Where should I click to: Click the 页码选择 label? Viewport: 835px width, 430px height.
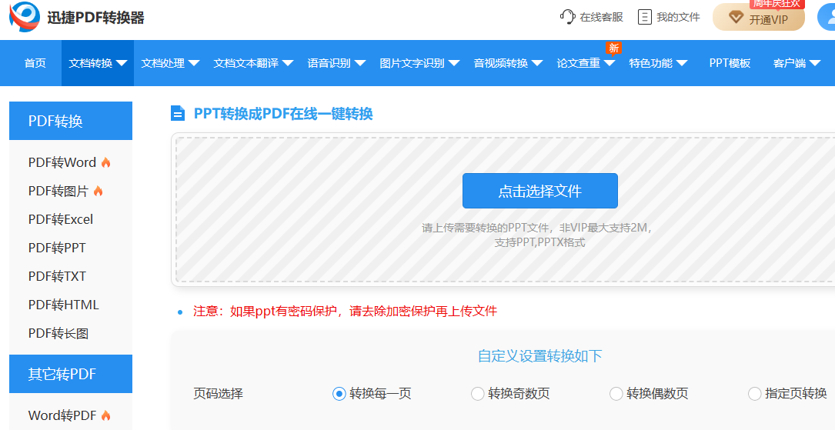click(x=219, y=394)
